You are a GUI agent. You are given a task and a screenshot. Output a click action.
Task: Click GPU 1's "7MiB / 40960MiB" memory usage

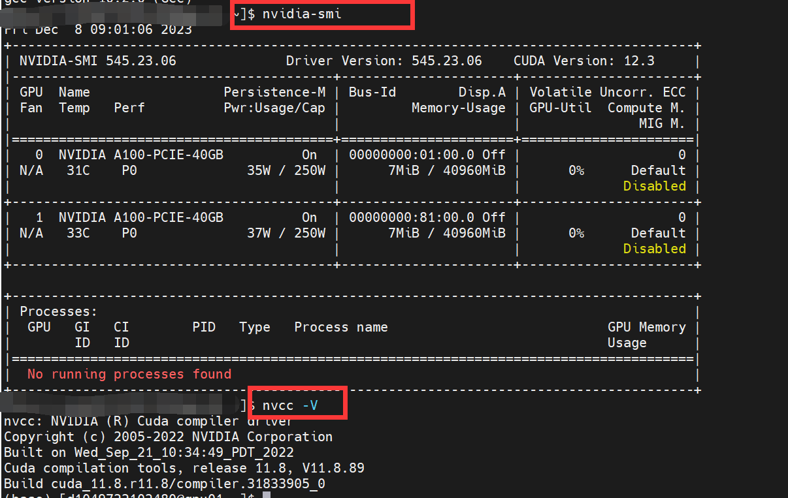[x=447, y=233]
